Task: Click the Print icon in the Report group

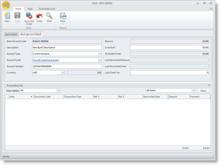Action: (63, 16)
